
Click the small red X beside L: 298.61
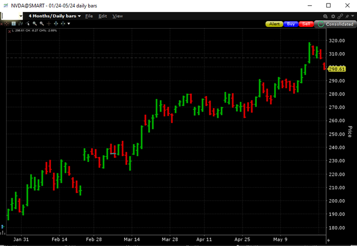click(9, 31)
